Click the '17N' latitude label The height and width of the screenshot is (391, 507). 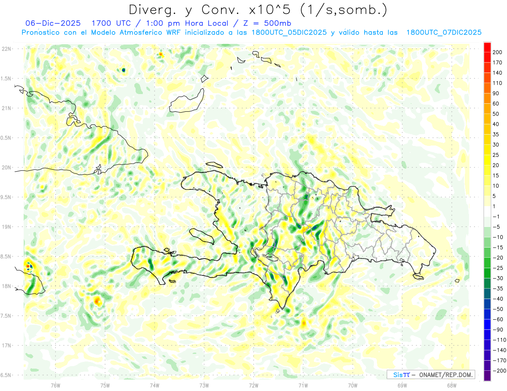(6, 345)
